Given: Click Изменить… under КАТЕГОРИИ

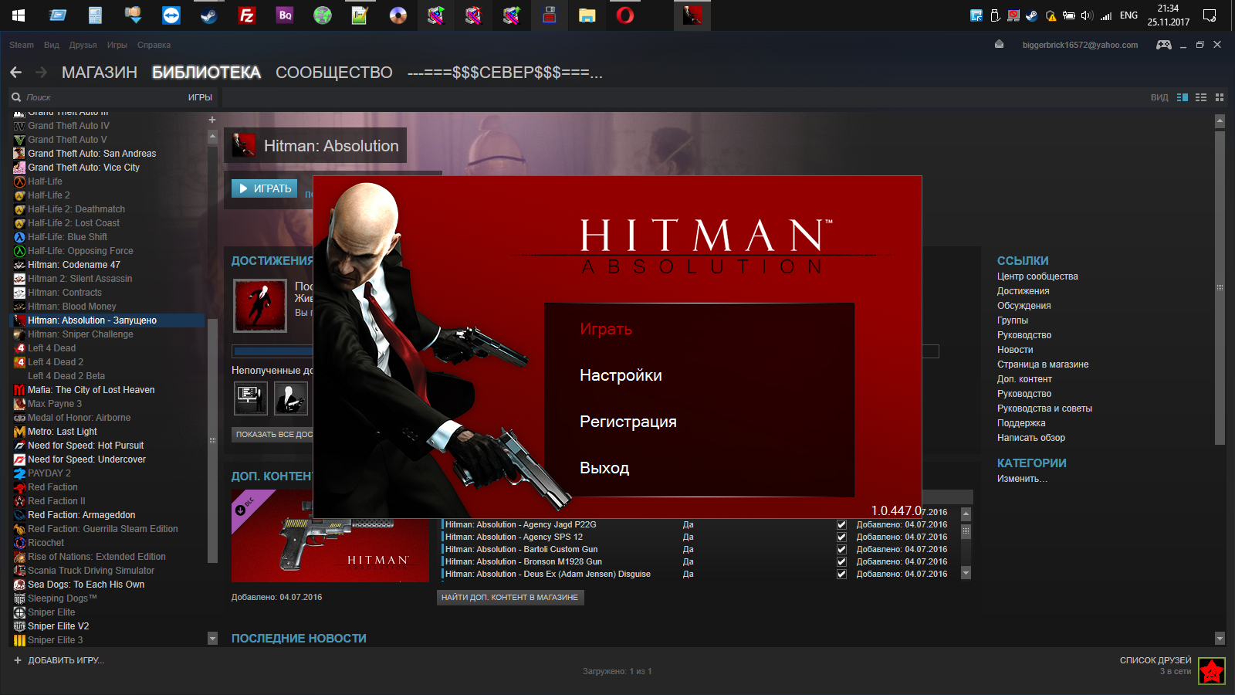Looking at the screenshot, I should 1022,479.
